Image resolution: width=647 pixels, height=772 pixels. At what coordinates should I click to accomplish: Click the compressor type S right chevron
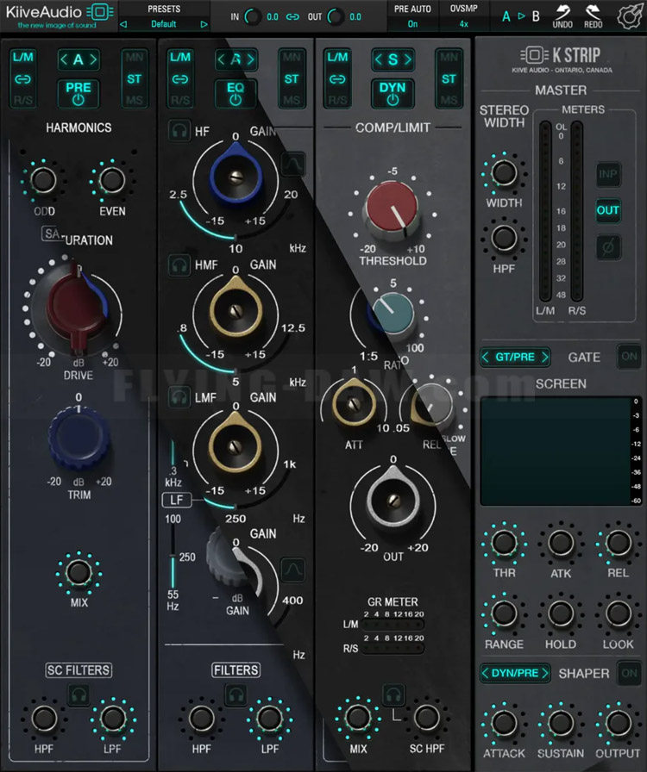408,59
